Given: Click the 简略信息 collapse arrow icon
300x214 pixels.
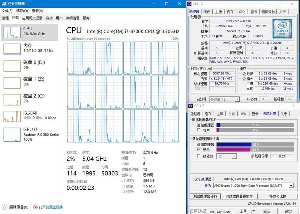Looking at the screenshot, I should [x=4, y=207].
